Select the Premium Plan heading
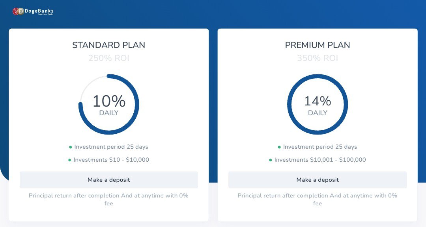 [318, 45]
